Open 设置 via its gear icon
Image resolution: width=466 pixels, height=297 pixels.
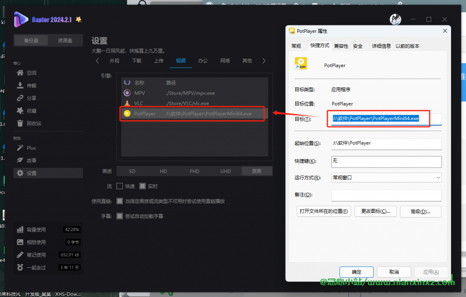[20, 173]
